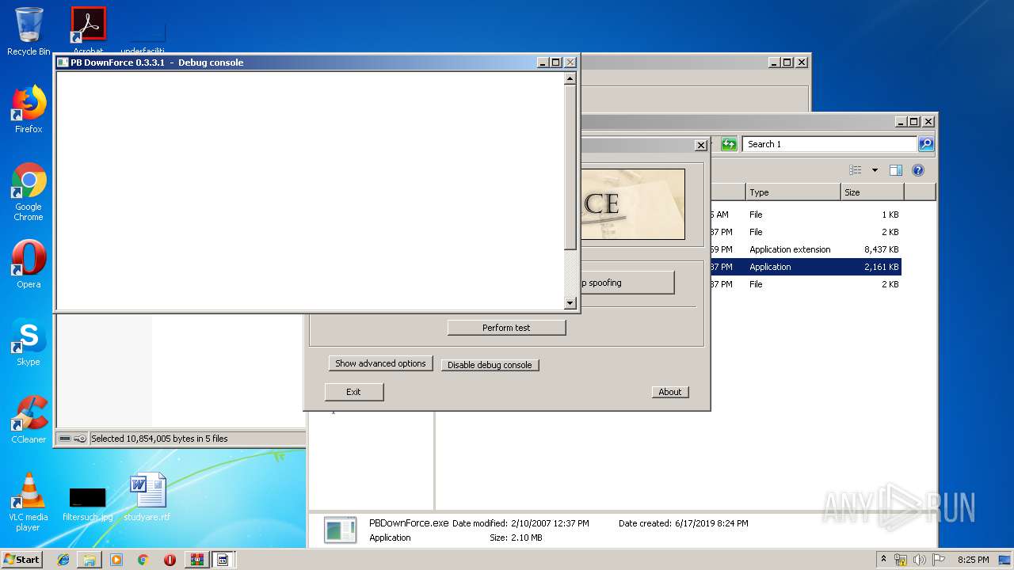Select the studyare.rtf desktop document

pos(147,496)
